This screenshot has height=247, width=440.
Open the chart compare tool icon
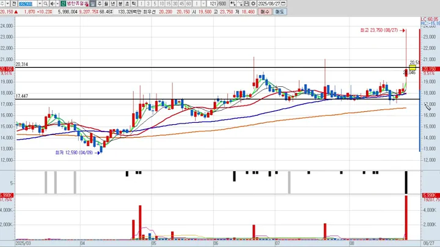[233, 4]
